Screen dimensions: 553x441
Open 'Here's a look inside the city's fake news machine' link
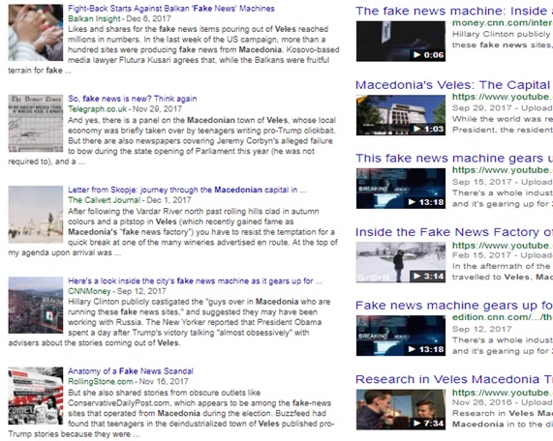tap(195, 281)
